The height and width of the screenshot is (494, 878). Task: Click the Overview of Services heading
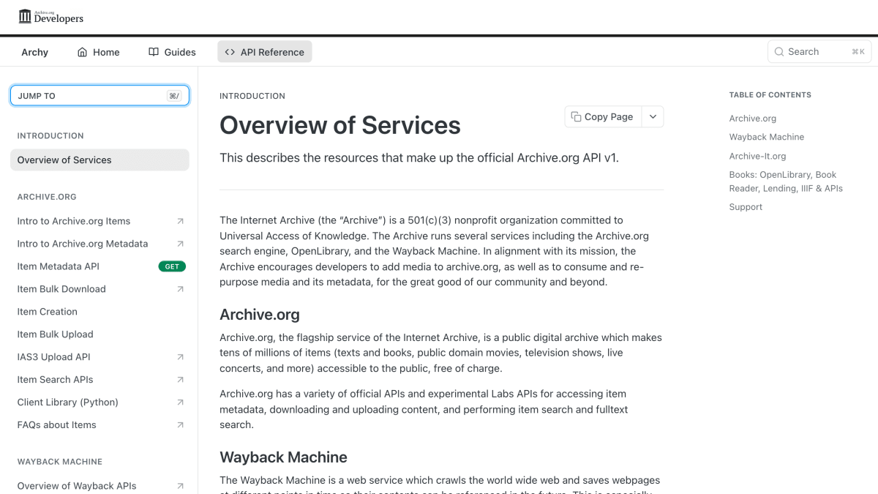pyautogui.click(x=340, y=125)
